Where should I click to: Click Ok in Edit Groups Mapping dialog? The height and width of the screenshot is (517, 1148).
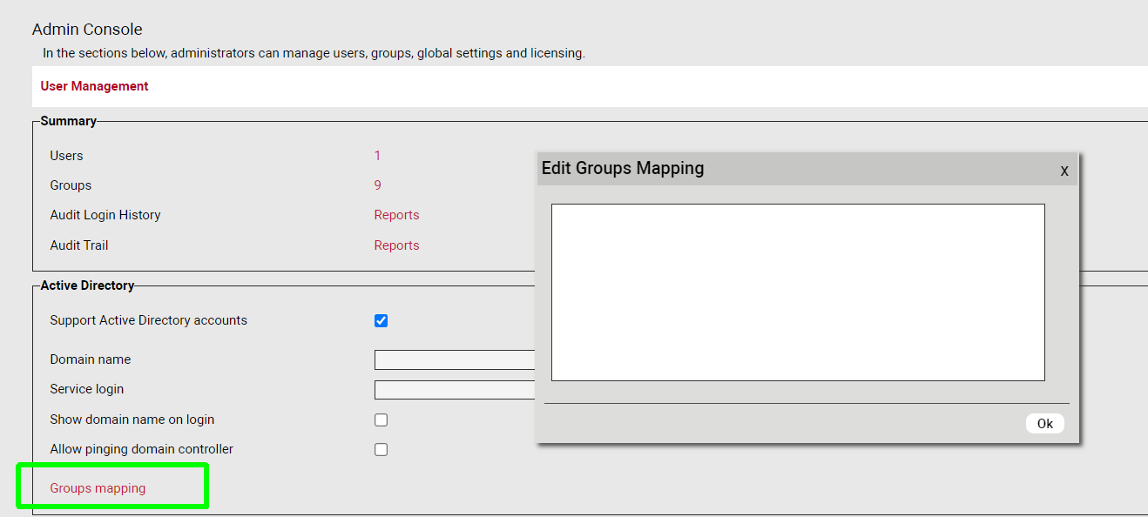[1044, 424]
